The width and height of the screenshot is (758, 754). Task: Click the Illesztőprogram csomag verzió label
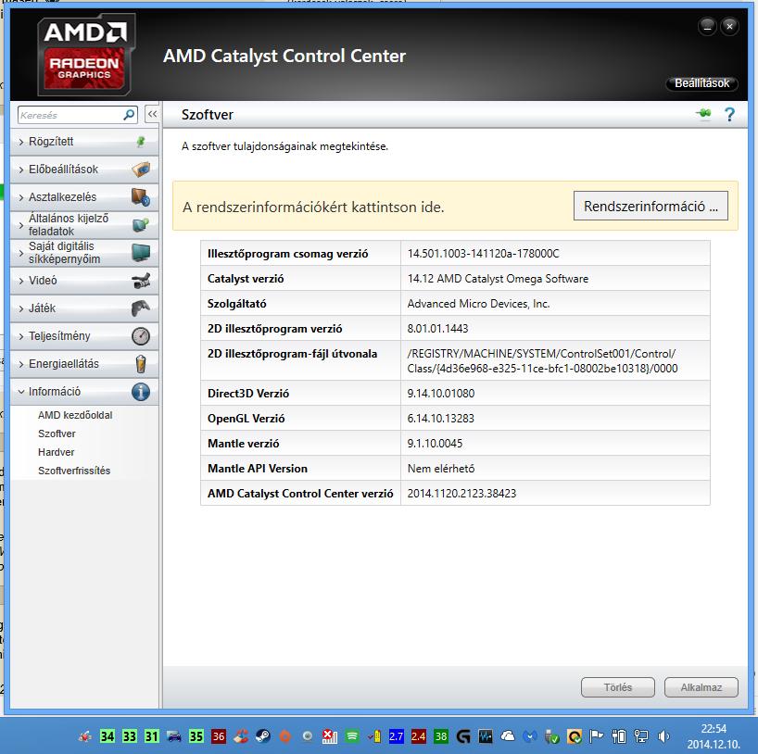click(287, 254)
